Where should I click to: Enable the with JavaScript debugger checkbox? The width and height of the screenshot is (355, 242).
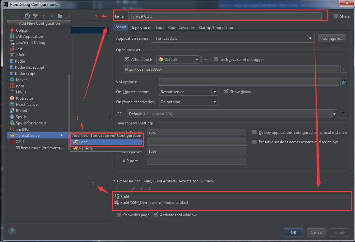point(216,60)
